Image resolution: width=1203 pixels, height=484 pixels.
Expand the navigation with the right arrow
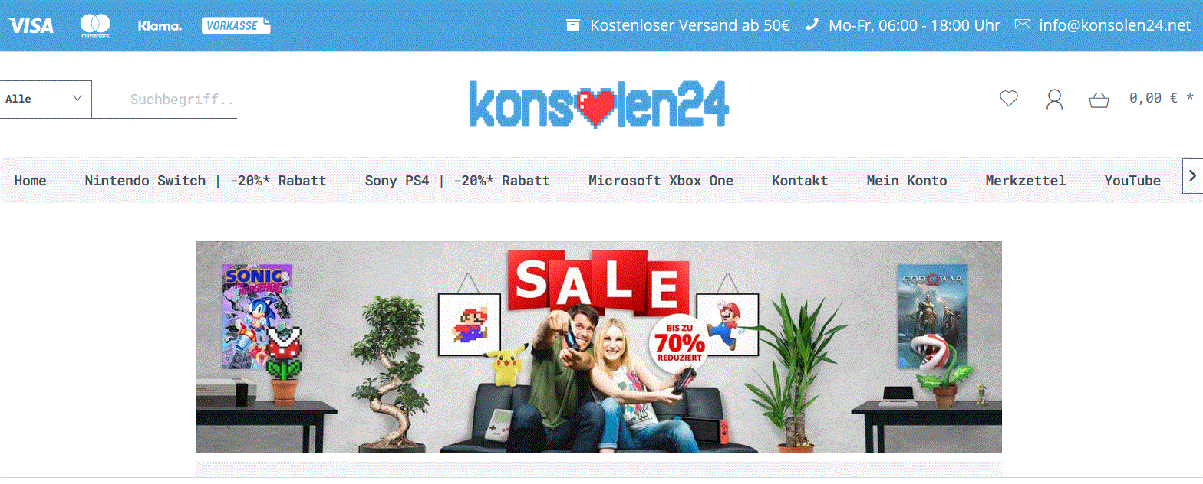[x=1192, y=176]
